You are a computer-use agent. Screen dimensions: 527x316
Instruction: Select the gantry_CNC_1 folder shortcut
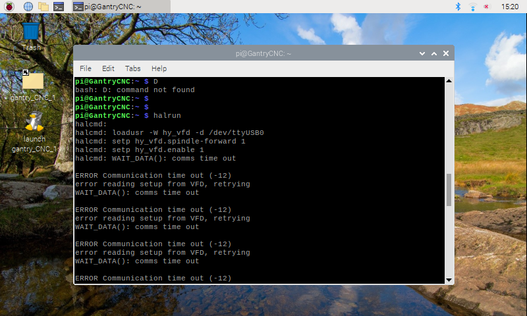point(32,86)
